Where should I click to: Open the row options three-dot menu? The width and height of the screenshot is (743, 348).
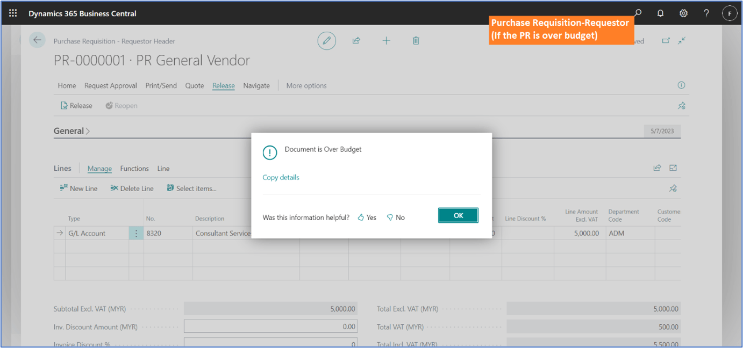point(136,233)
